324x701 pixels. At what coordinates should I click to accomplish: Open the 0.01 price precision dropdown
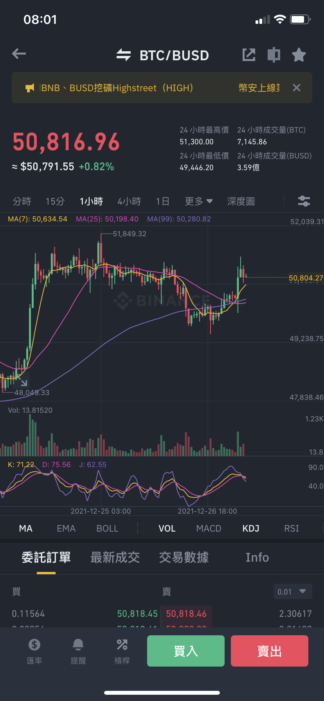point(293,591)
